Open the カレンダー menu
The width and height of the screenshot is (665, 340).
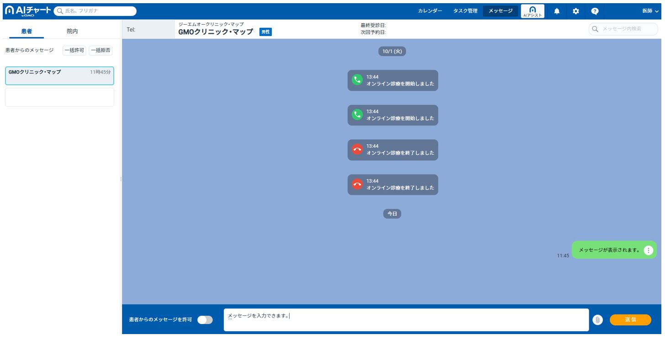coord(430,11)
